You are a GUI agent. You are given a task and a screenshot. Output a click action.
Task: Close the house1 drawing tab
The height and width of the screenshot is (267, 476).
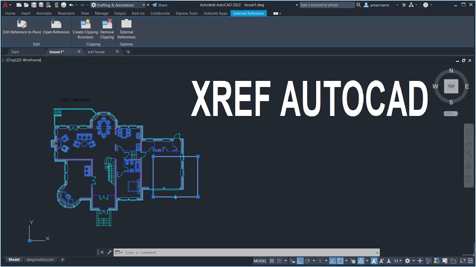[x=79, y=52]
